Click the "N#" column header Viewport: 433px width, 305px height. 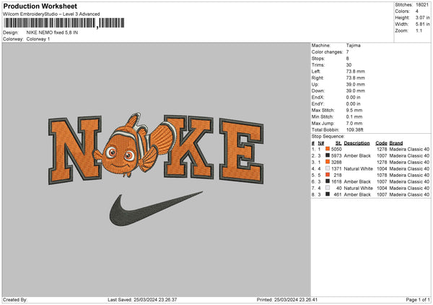321,143
